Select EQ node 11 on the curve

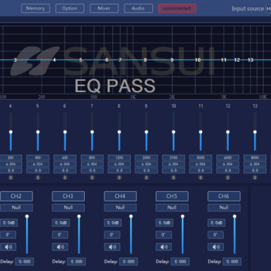click(224, 60)
